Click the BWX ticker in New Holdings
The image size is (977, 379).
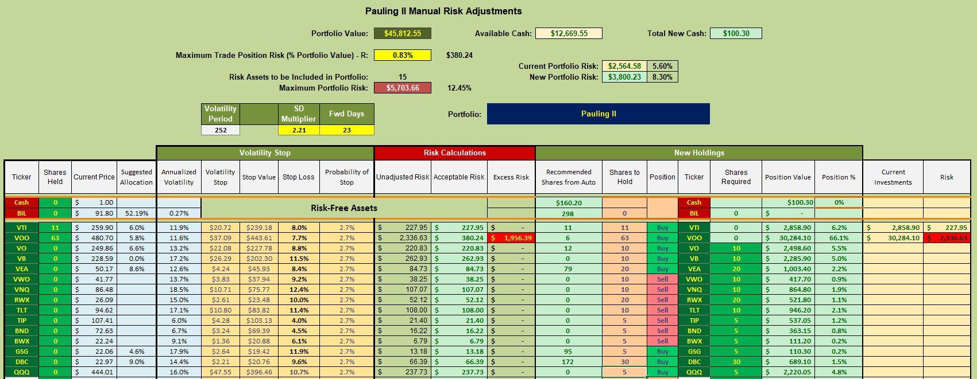click(x=694, y=341)
